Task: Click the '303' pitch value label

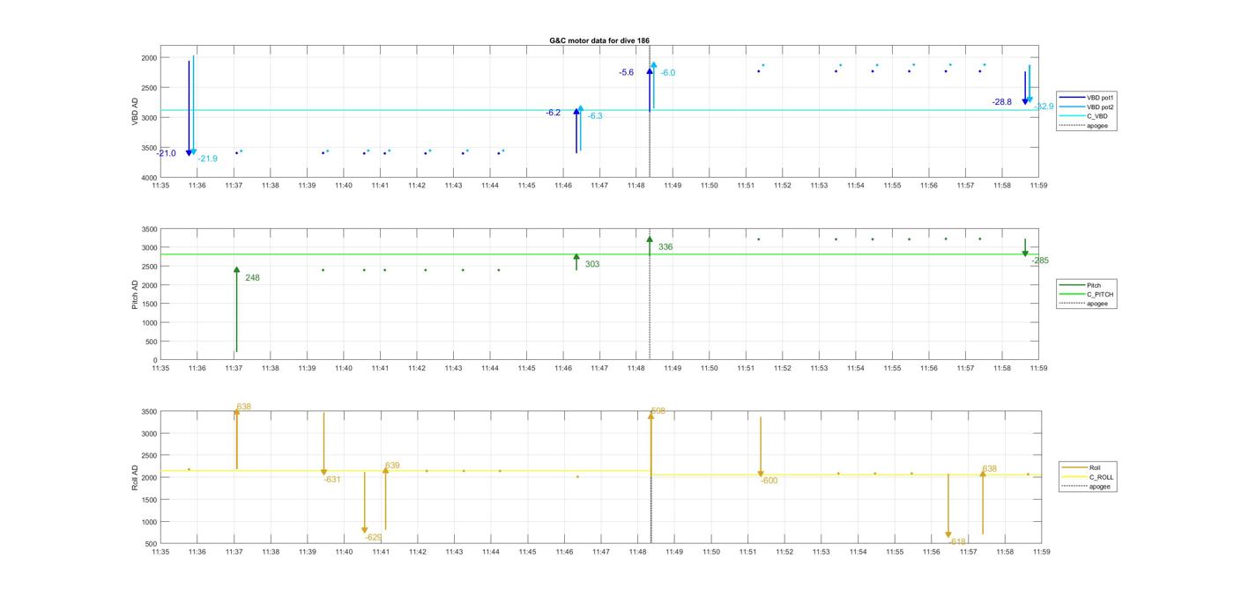Action: coord(592,264)
